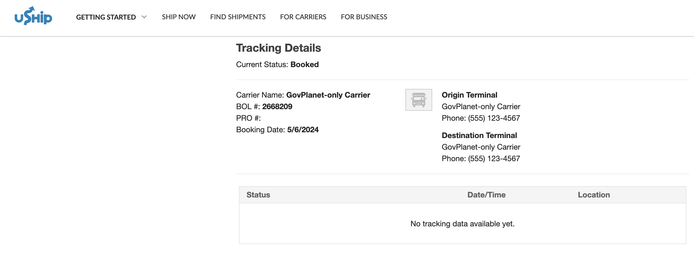The height and width of the screenshot is (253, 694).
Task: Click the carrier truck icon
Action: [x=419, y=100]
